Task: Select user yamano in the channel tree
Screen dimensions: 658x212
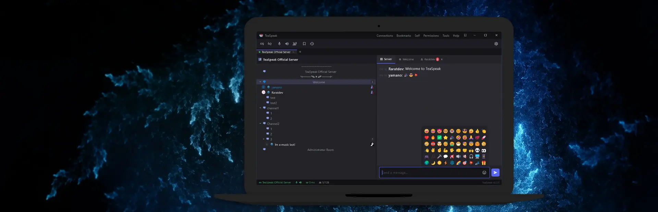Action: 277,88
